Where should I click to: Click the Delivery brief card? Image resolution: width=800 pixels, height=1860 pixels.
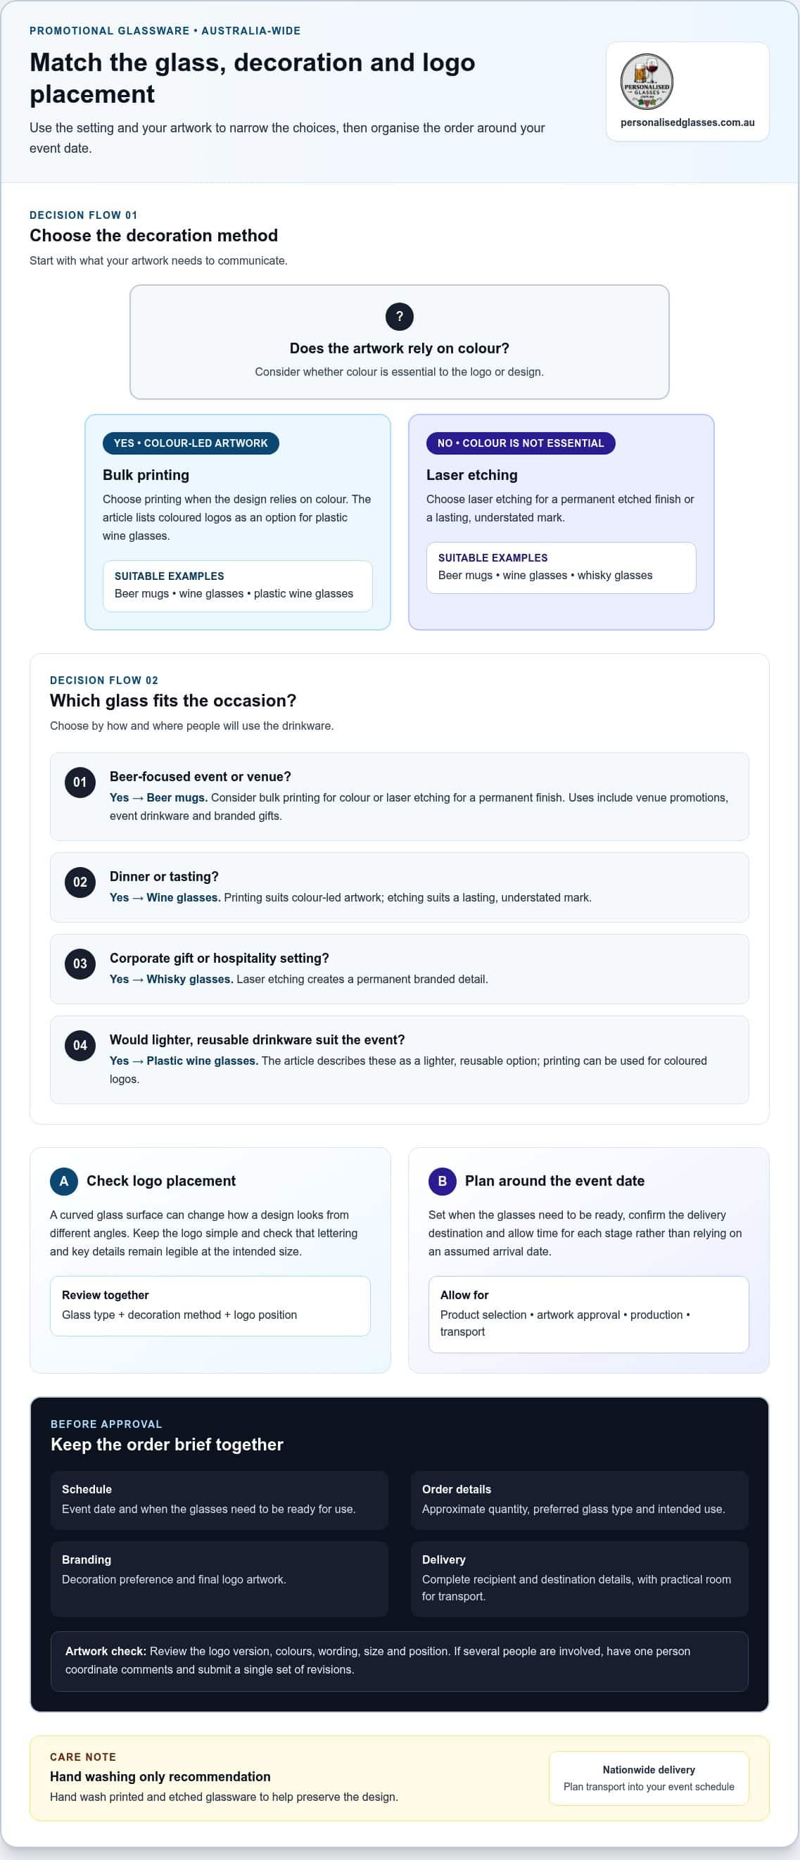point(579,1579)
